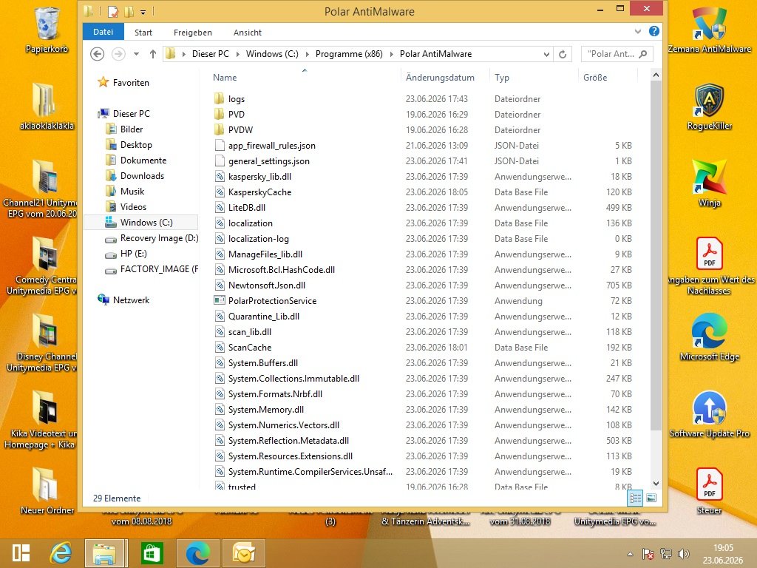Open the volume control in the system tray
Screen dimensions: 757x568
(x=683, y=554)
